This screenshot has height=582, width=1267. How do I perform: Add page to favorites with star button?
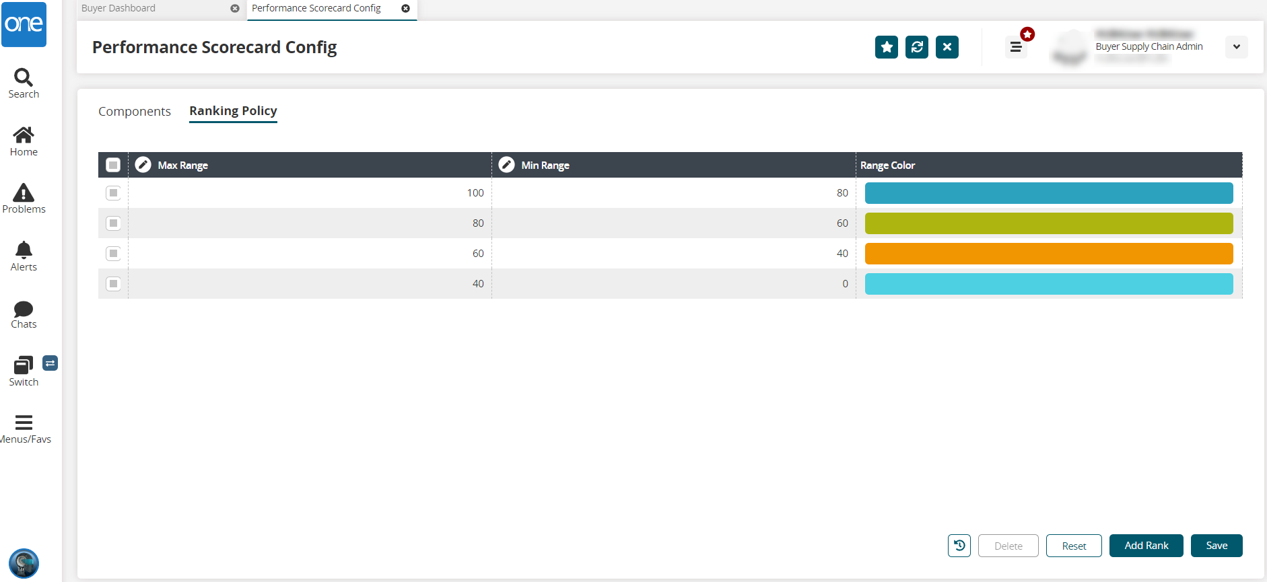(x=887, y=47)
